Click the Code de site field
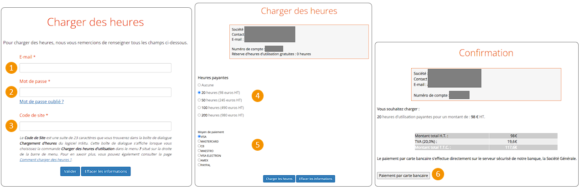 (x=95, y=126)
